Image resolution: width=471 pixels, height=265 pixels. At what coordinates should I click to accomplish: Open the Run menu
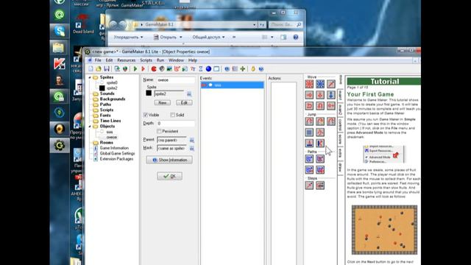[x=160, y=60]
